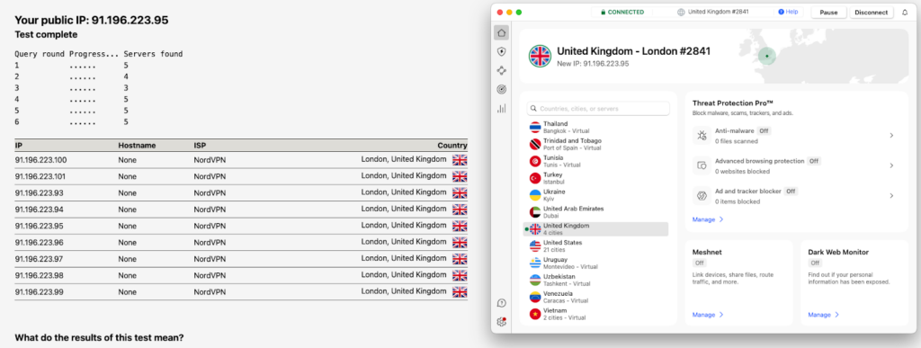Click the Anti-malware bug icon
921x348 pixels.
click(x=702, y=136)
